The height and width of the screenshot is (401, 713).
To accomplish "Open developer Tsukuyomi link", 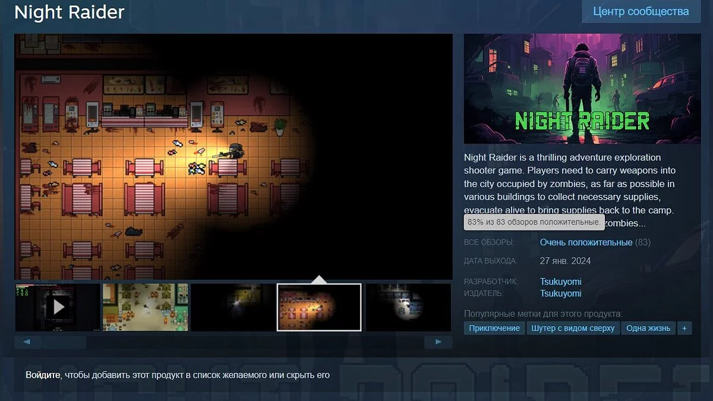I will pyautogui.click(x=560, y=282).
